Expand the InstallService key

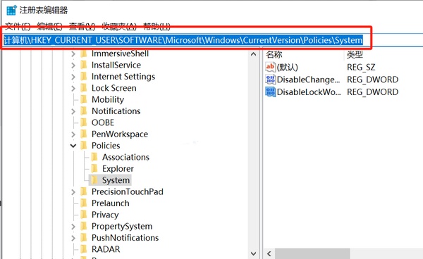click(73, 65)
